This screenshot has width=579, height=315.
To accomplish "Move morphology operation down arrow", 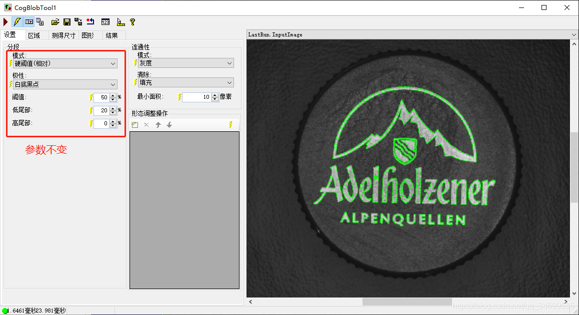I will pyautogui.click(x=169, y=125).
